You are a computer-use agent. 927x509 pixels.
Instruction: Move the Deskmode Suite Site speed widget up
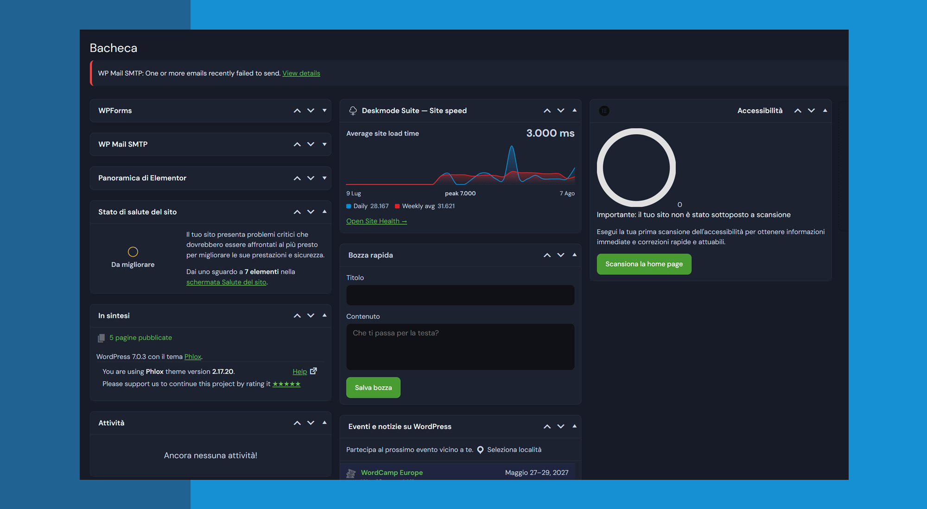coord(547,111)
